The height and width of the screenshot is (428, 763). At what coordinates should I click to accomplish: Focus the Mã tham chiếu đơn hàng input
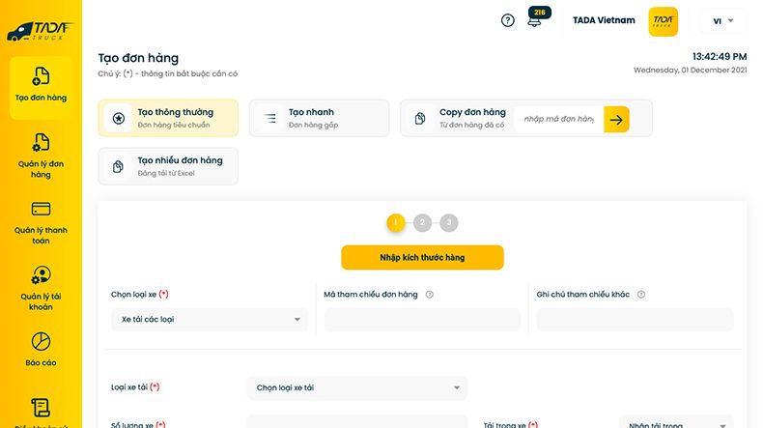point(422,320)
